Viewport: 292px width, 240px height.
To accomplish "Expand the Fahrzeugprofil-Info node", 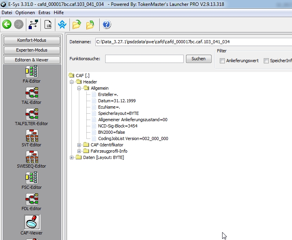I will point(79,151).
